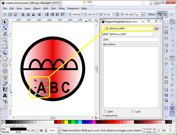
Task: Toggle the snapping enable button
Action: pyautogui.click(x=172, y=22)
